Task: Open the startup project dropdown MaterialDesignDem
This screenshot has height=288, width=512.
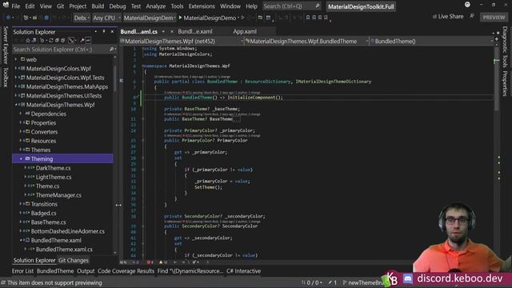Action: [150, 18]
